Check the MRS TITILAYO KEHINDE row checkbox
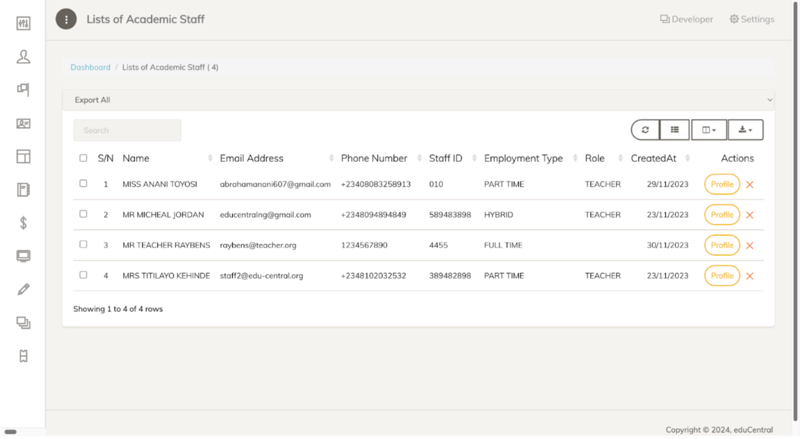This screenshot has width=802, height=439. [83, 275]
